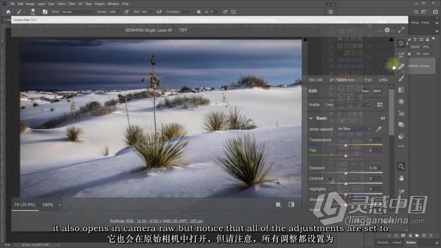Toggle before/after split view
This screenshot has height=248, width=441.
point(291,204)
